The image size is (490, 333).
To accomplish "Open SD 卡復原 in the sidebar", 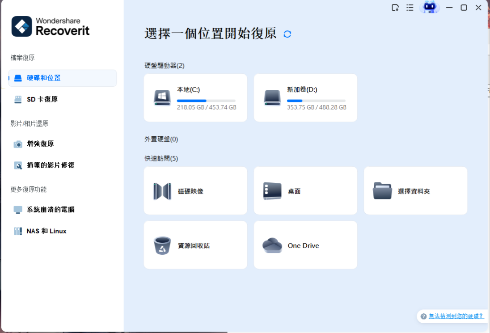I will click(63, 99).
